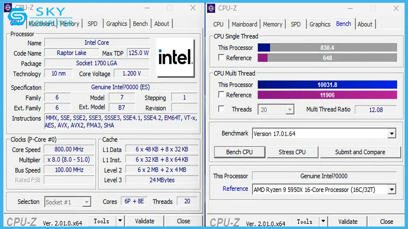Image resolution: width=408 pixels, height=229 pixels.
Task: Click Validate button in left window
Action: tap(145, 221)
